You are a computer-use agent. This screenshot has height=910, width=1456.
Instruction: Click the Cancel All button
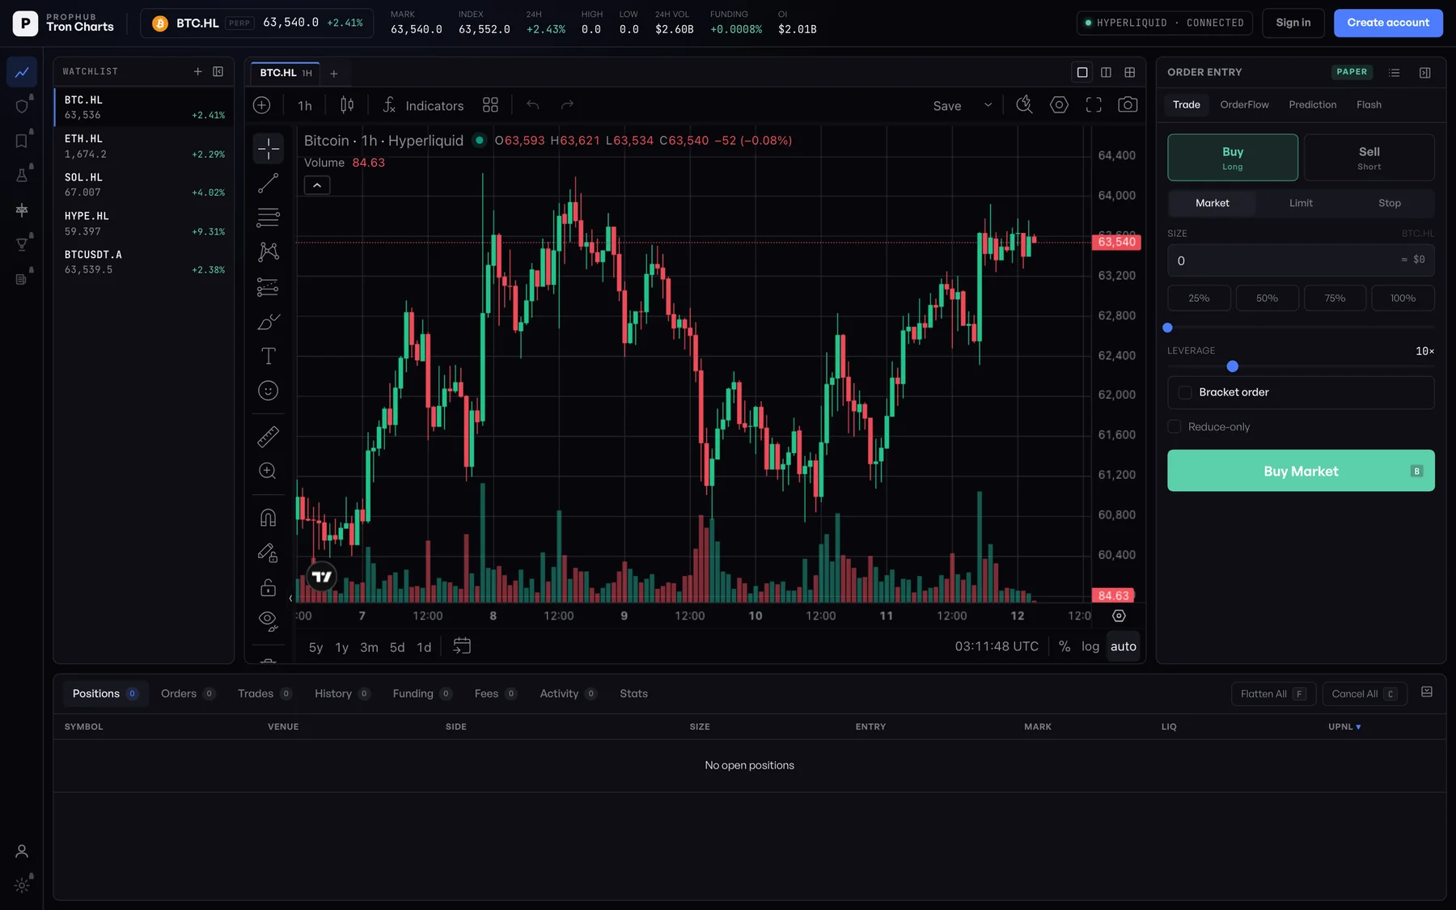pos(1365,694)
